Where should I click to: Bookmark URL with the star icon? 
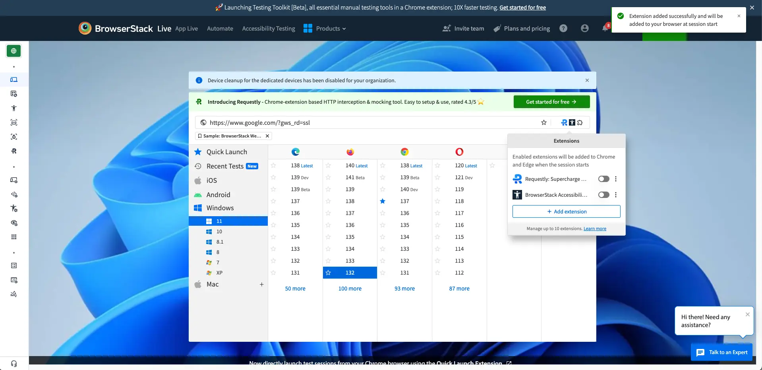(544, 122)
